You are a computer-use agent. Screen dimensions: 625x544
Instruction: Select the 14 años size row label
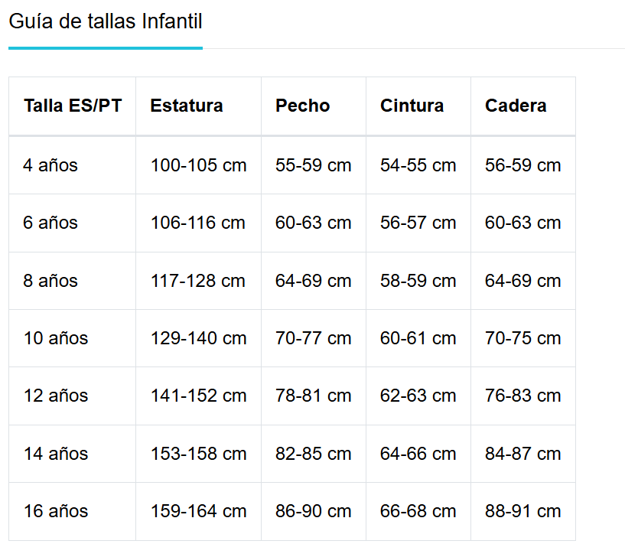(x=56, y=454)
